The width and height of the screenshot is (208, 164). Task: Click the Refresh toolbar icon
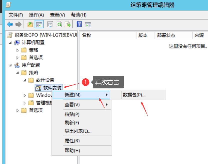point(59,24)
